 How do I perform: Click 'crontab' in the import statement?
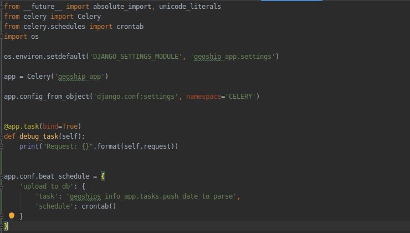130,27
